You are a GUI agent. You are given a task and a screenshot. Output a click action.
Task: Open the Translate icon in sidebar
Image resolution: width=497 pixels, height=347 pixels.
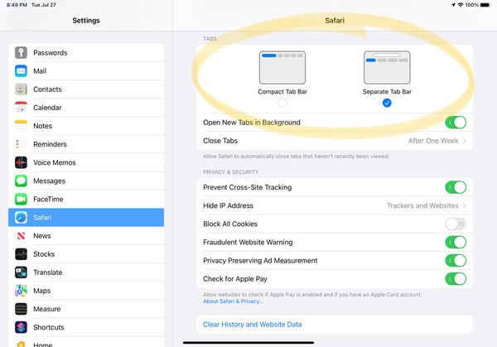pos(21,272)
